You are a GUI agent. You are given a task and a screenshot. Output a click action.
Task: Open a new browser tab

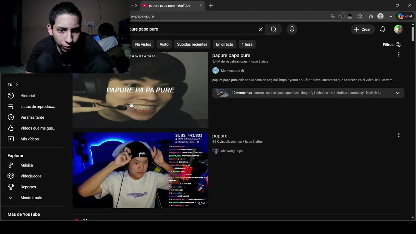[211, 6]
